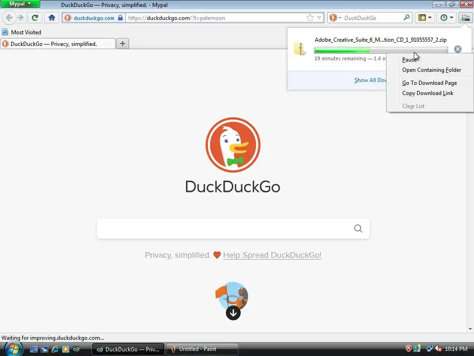
Task: Click the muted volume tray icon
Action: 438,349
